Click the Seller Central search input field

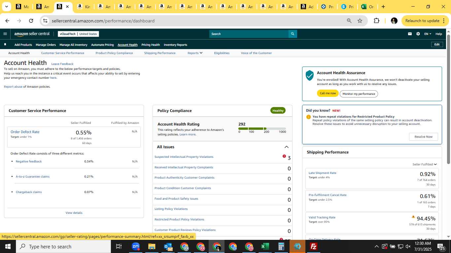coord(249,34)
